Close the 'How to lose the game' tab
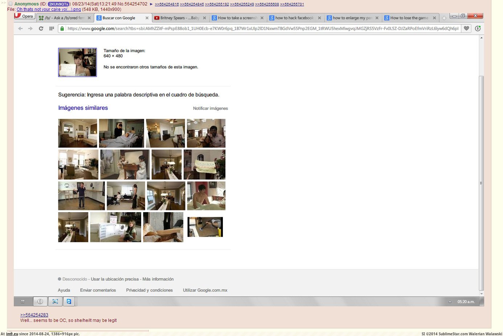 point(434,18)
